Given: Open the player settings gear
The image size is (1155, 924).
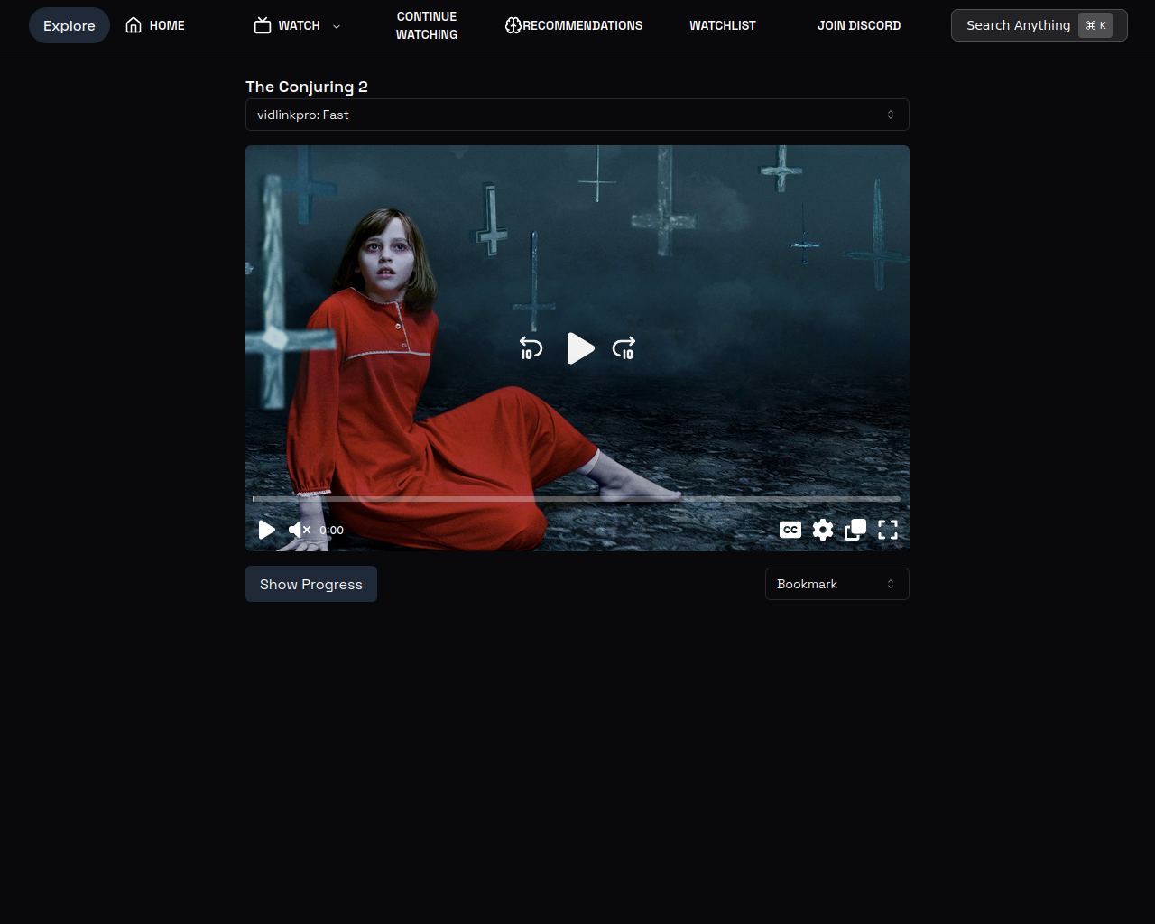Looking at the screenshot, I should pyautogui.click(x=823, y=530).
